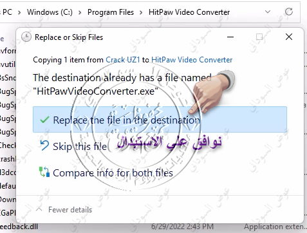Expand chevron after Program Files breadcrumb

[141, 12]
